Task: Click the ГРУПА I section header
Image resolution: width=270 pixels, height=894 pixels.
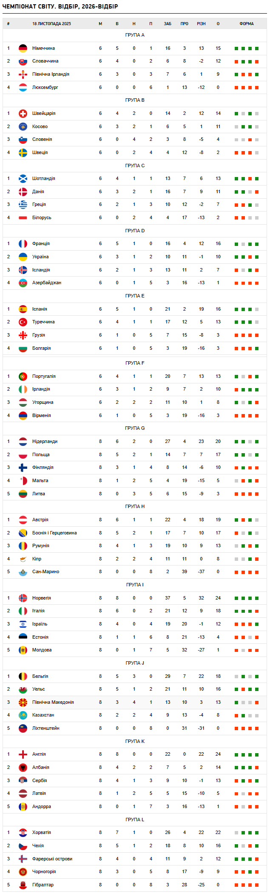Action: 135,585
